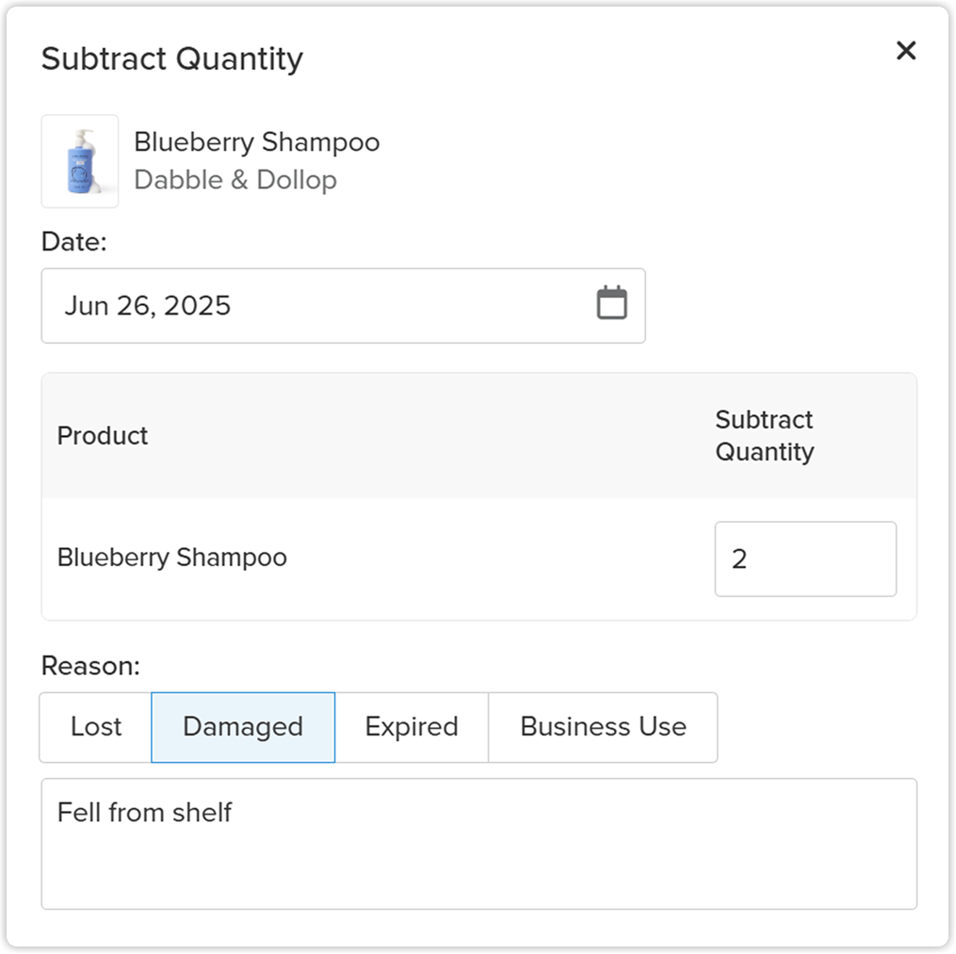Click the 'Subtract Quantity' column header

(x=765, y=436)
